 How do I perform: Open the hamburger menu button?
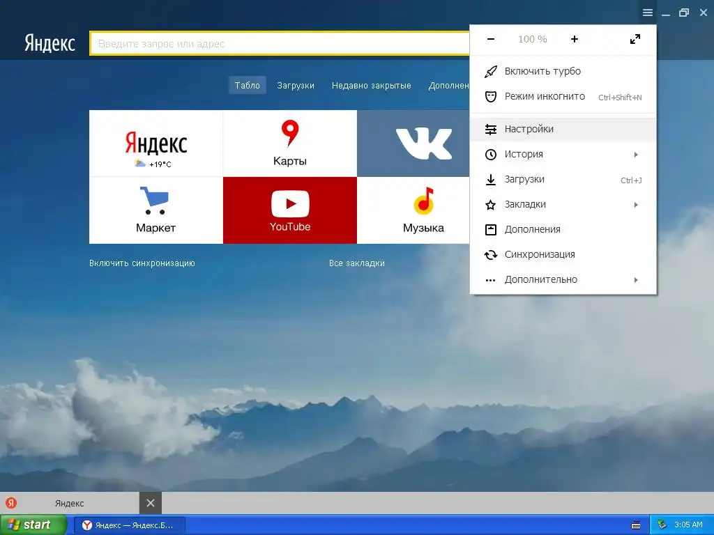coord(648,13)
